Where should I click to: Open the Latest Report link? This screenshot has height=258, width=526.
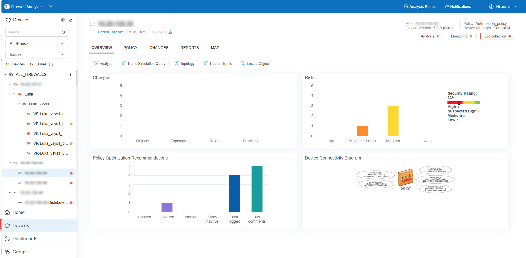point(110,32)
